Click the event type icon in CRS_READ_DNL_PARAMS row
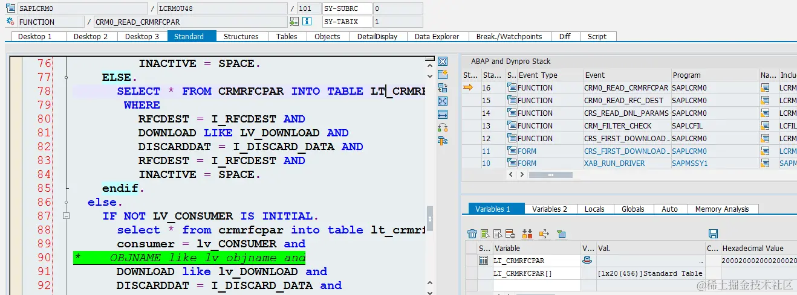The image size is (797, 295). point(512,113)
